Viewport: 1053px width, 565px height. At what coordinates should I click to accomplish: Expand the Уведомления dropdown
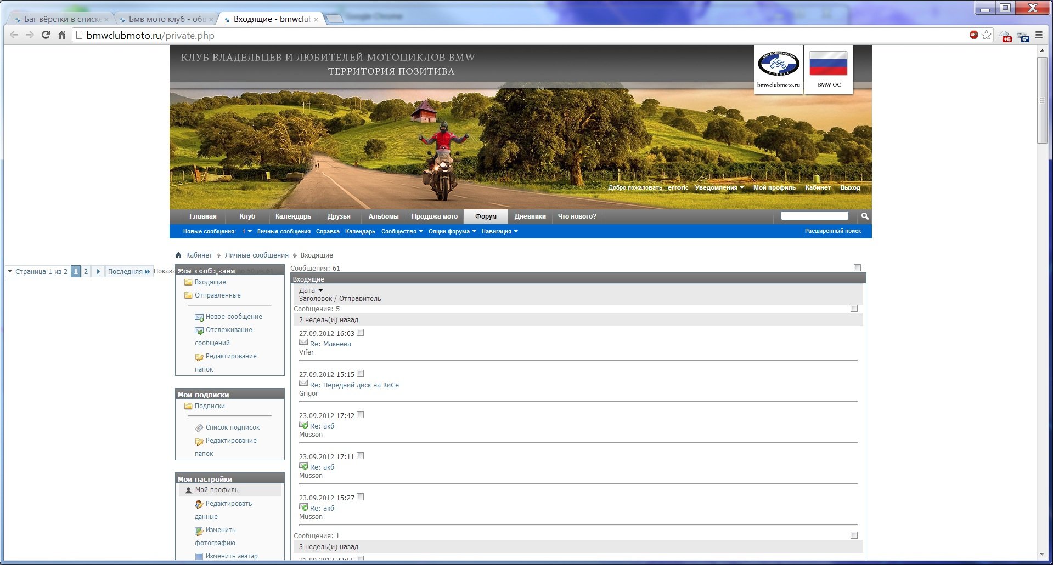[719, 187]
